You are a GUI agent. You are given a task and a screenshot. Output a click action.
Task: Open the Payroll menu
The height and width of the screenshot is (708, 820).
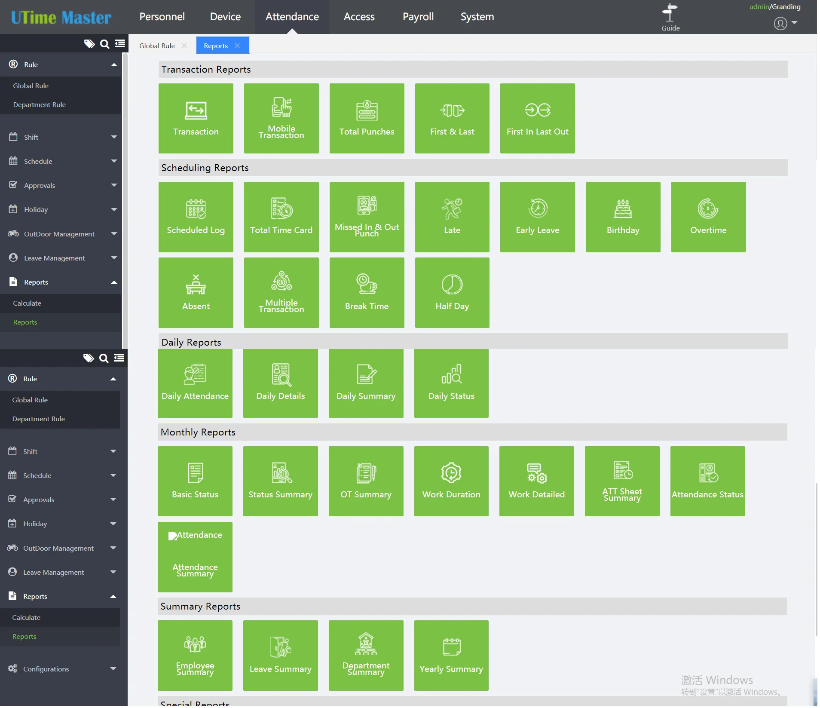click(418, 17)
